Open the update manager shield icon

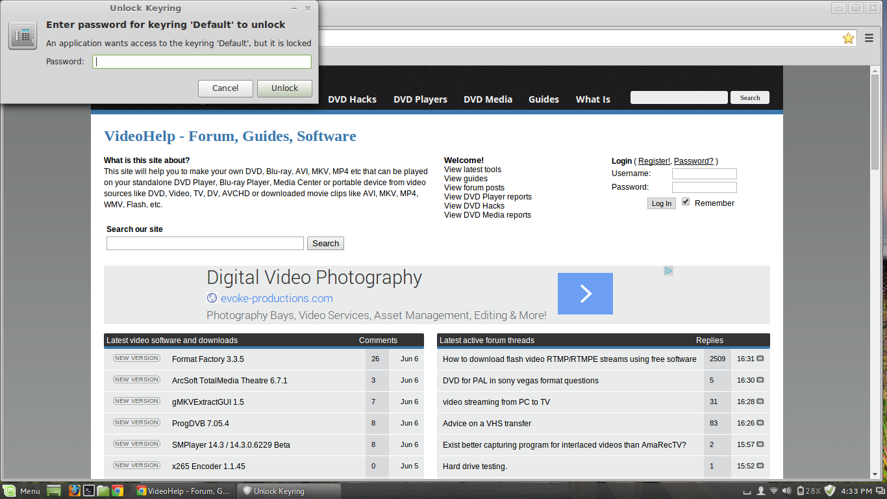pos(830,491)
